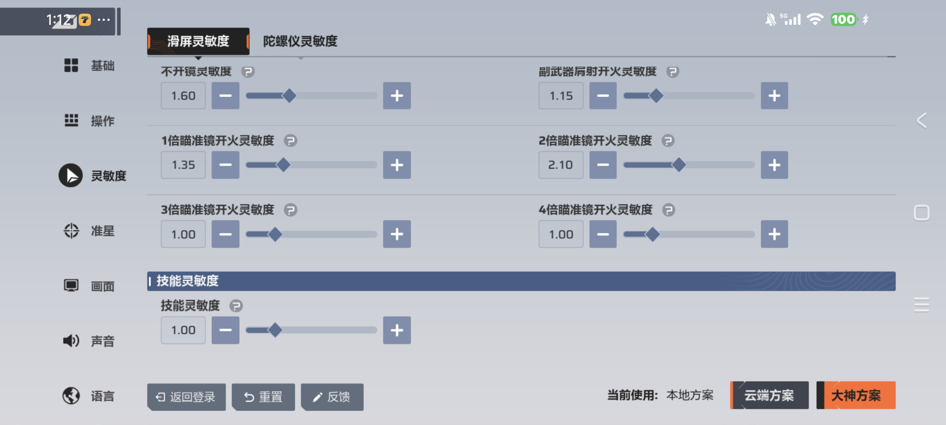The width and height of the screenshot is (946, 425).
Task: Increase 不开镜灵敏度 with plus button
Action: click(397, 96)
